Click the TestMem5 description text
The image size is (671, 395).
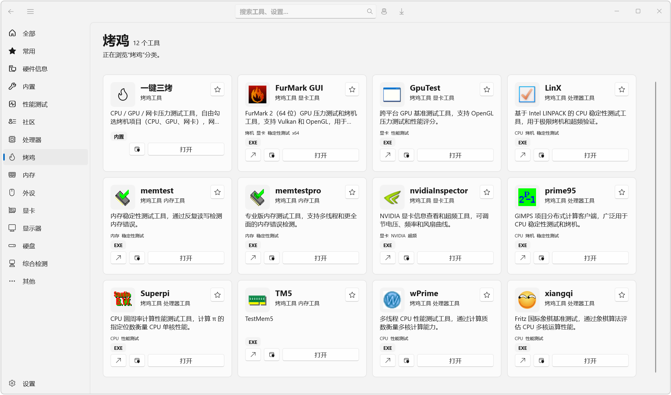[x=259, y=319]
